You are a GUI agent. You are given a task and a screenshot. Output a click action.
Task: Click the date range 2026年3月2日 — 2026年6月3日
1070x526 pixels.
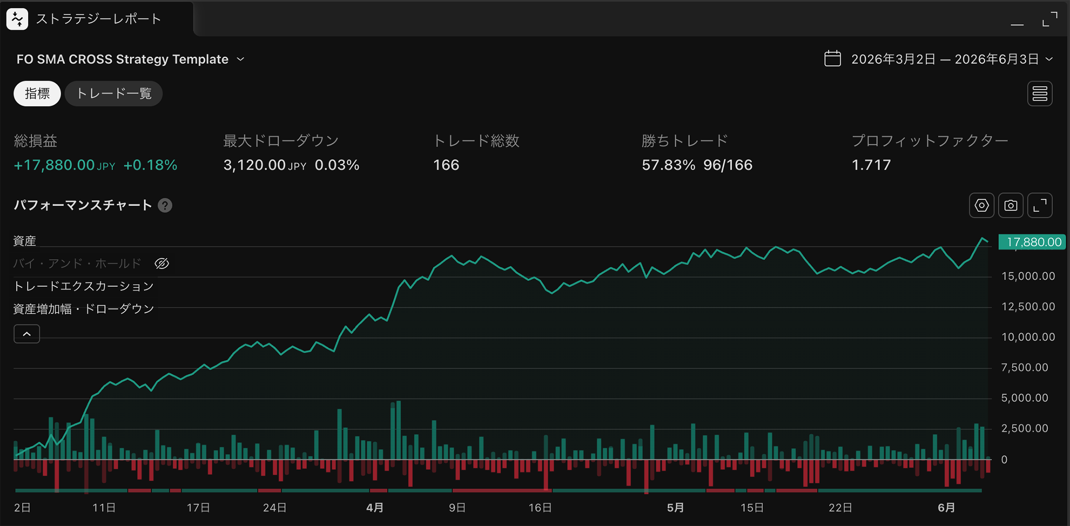(945, 59)
